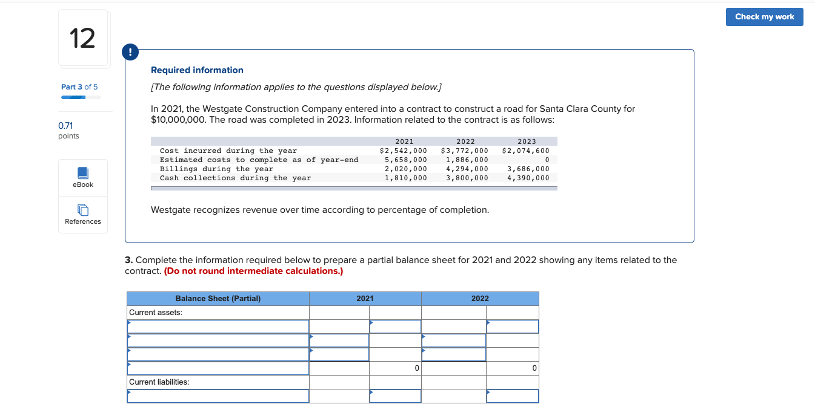
Task: Click the billings value 2,020,000
Action: click(406, 169)
